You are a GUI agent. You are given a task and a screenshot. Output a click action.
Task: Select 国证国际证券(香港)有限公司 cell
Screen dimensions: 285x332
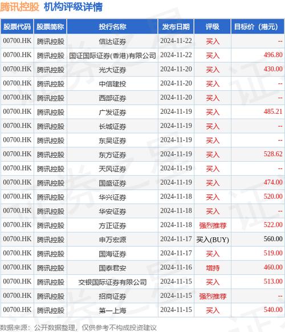pyautogui.click(x=112, y=55)
